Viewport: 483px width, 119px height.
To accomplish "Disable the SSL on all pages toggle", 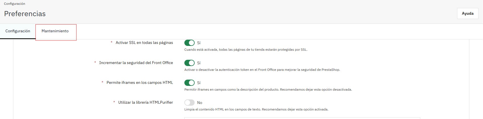I will pos(189,43).
